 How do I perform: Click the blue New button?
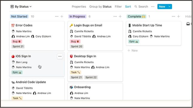tap(162, 7)
